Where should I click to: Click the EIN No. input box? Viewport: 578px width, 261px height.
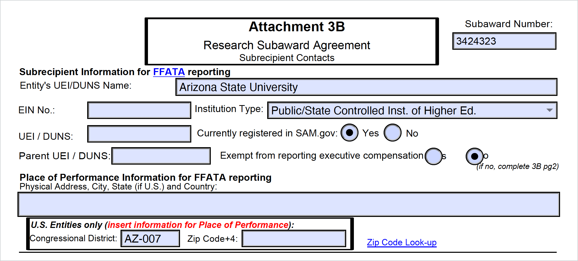click(139, 110)
